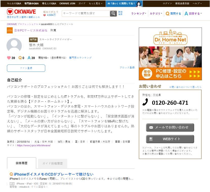Open OKWAVE JOIN menu item
Image resolution: width=210 pixels, height=192 pixels.
(67, 4)
